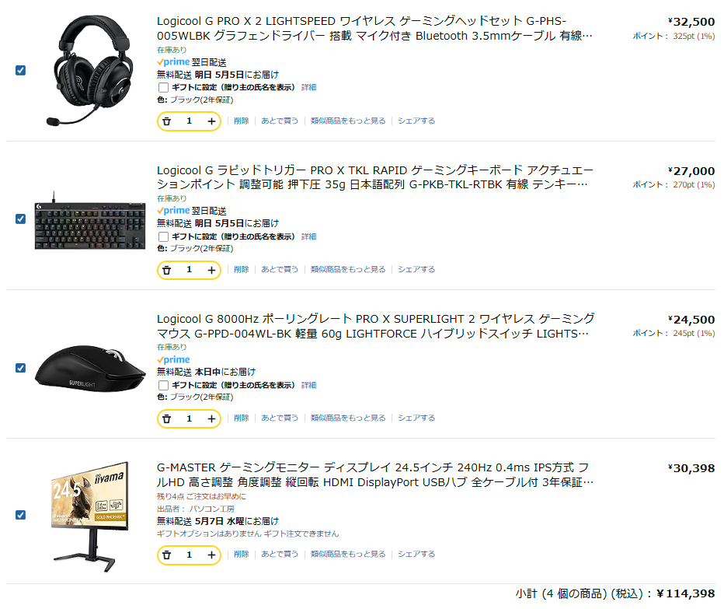Open the 詳細 link beside the headset gift option
724x609 pixels.
coord(309,87)
